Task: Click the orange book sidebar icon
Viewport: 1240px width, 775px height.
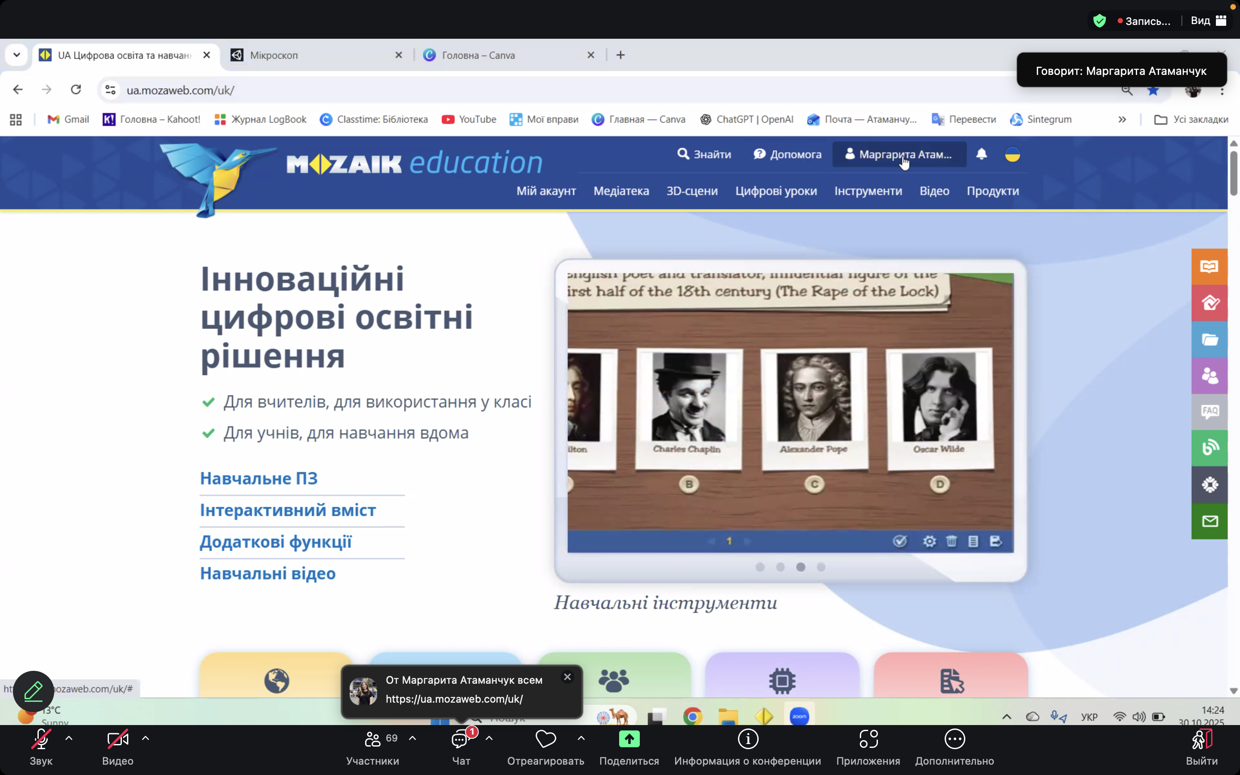Action: click(1209, 267)
